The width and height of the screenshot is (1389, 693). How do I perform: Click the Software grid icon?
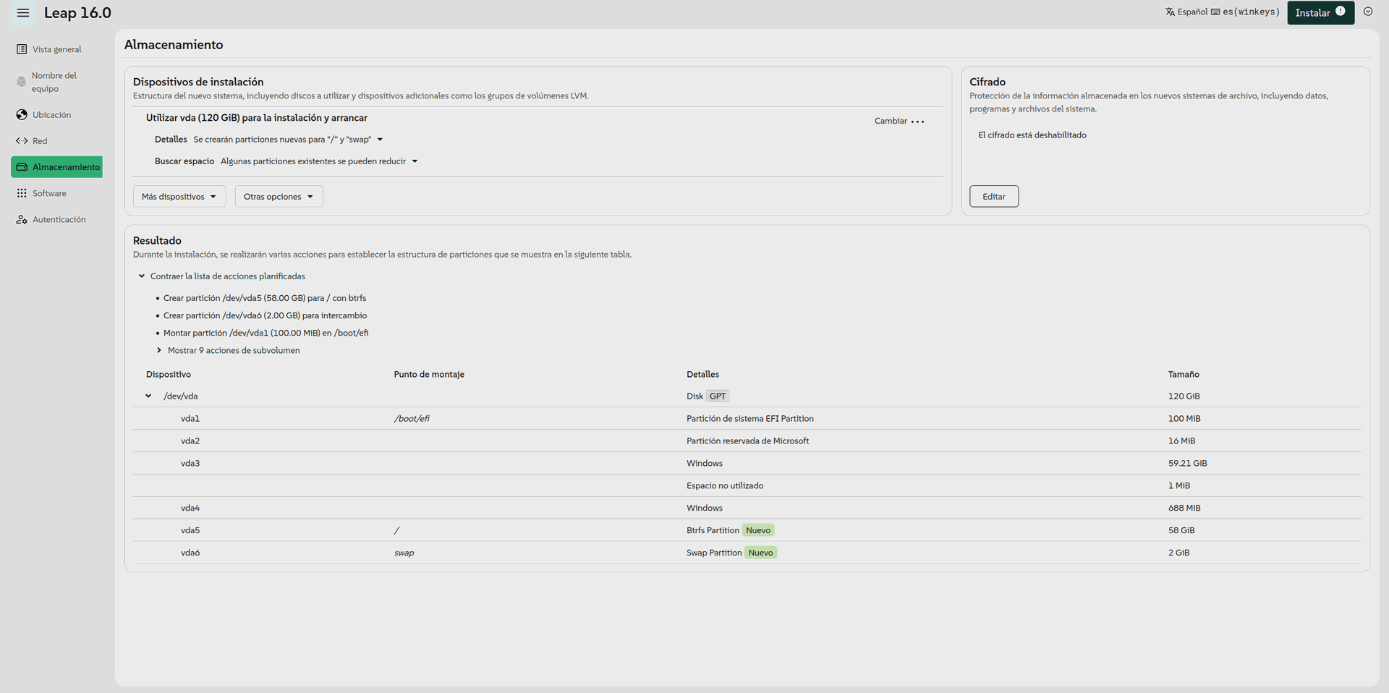(x=22, y=193)
